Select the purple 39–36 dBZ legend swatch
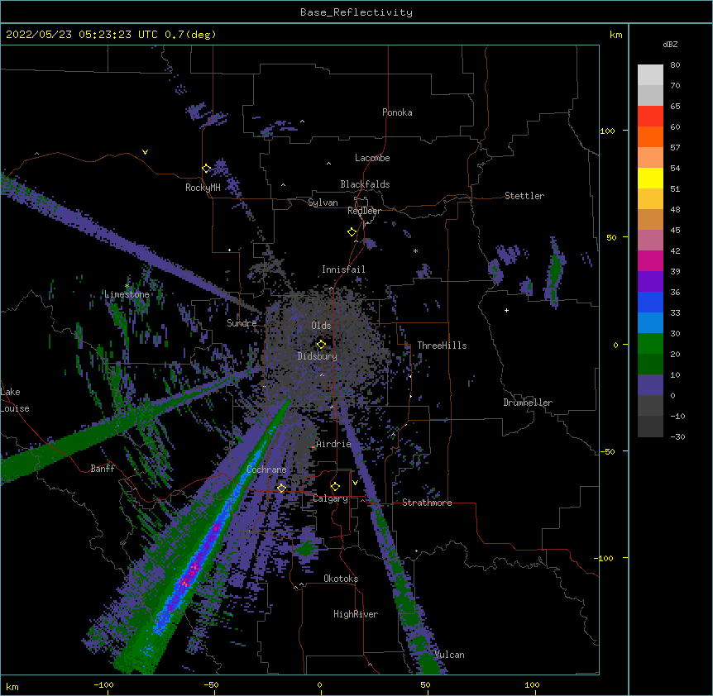The width and height of the screenshot is (713, 696). point(650,282)
